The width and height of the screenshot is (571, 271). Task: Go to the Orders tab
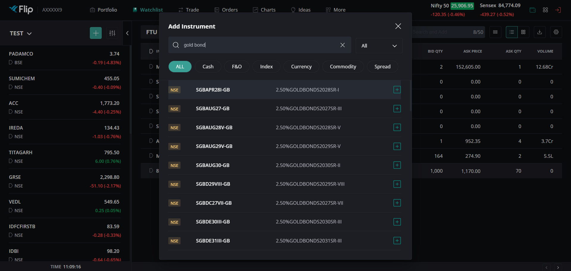[x=226, y=10]
